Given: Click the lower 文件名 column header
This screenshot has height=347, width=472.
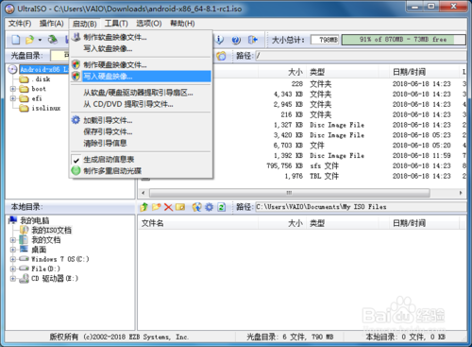Looking at the screenshot, I should (198, 223).
